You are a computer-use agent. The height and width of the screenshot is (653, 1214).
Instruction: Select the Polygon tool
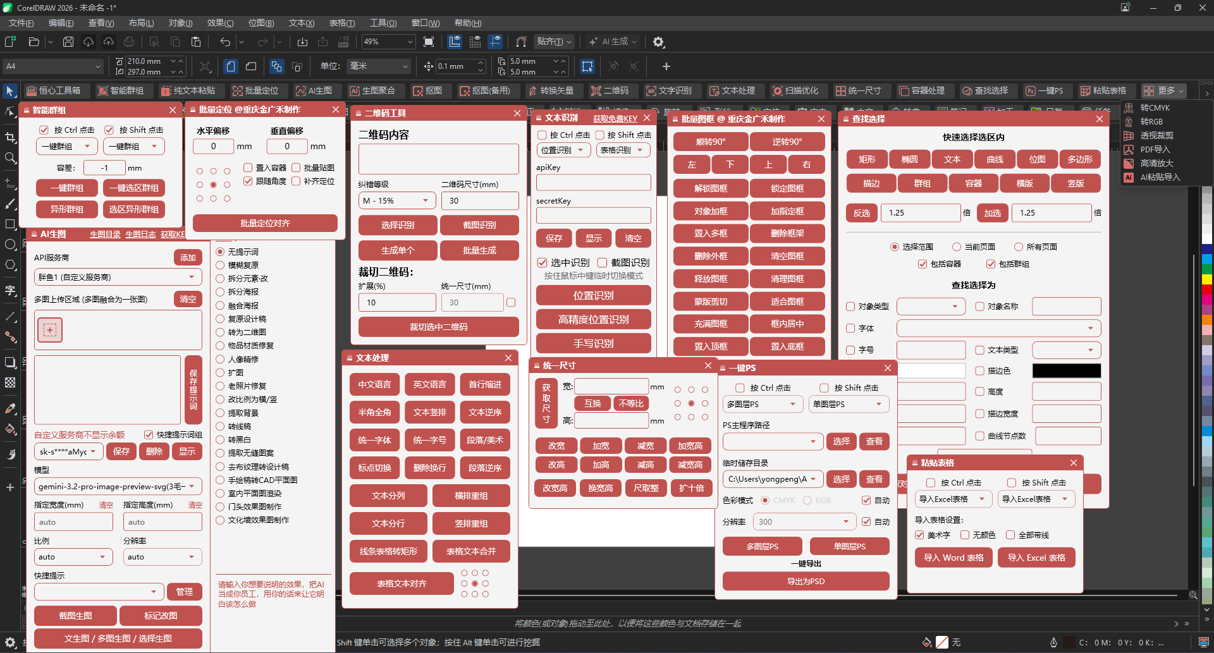[x=10, y=265]
